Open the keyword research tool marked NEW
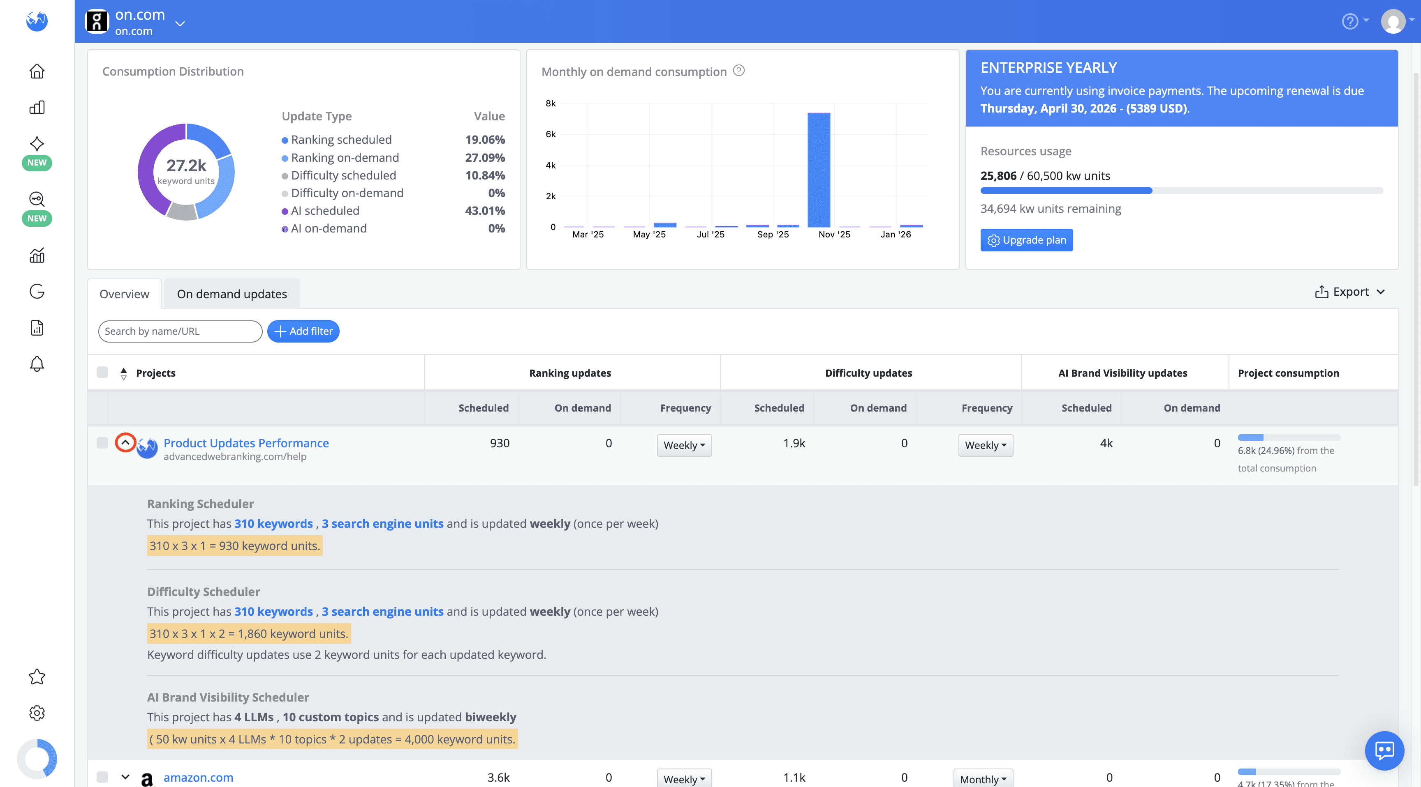The width and height of the screenshot is (1421, 787). pyautogui.click(x=37, y=199)
